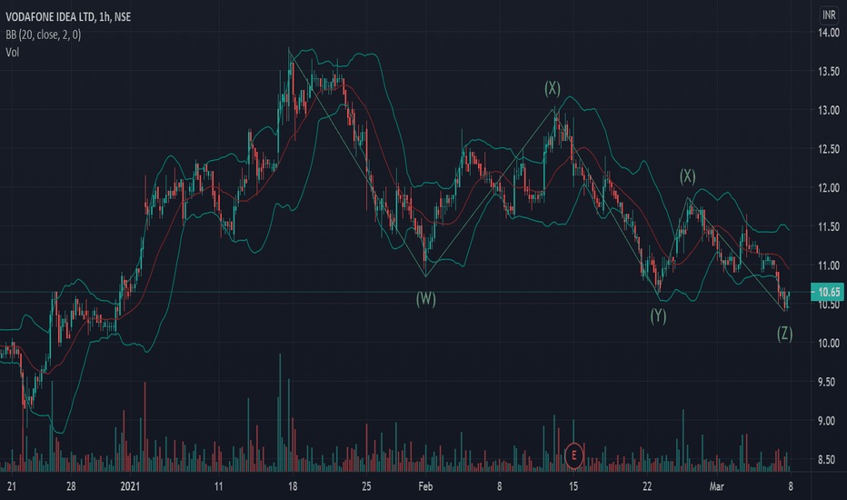Click the (Z) wave label

(x=785, y=334)
